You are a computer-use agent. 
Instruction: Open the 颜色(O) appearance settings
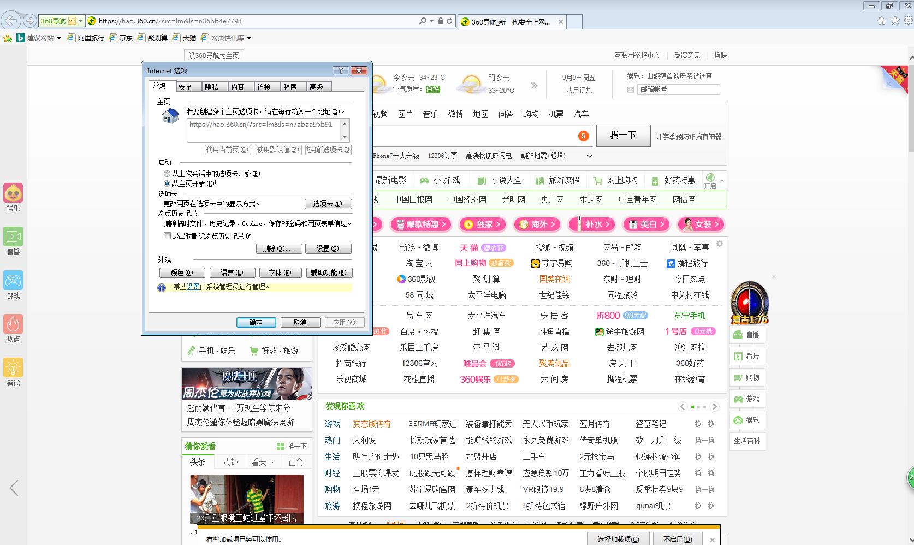(x=182, y=272)
